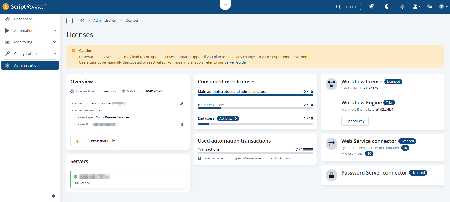Click the back arrow button
This screenshot has height=202, width=450.
point(70,21)
